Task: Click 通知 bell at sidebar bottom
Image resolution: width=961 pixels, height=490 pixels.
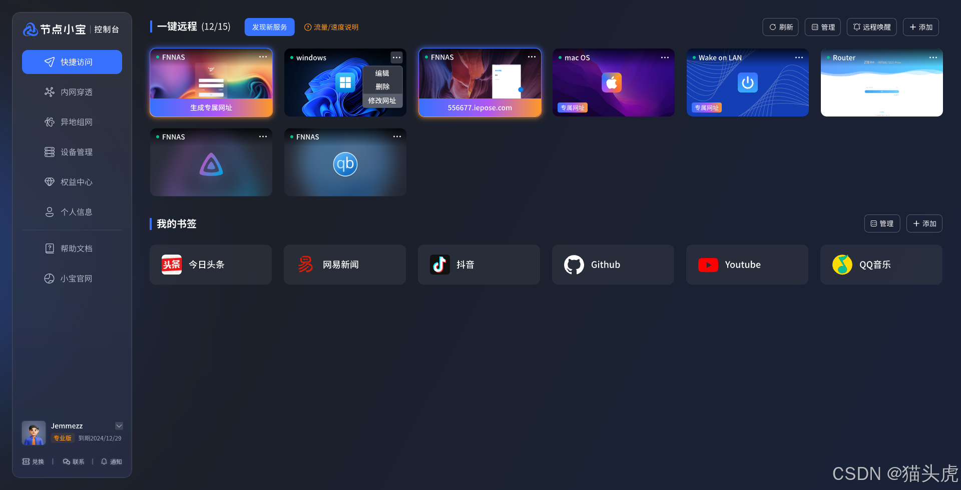Action: (x=112, y=461)
